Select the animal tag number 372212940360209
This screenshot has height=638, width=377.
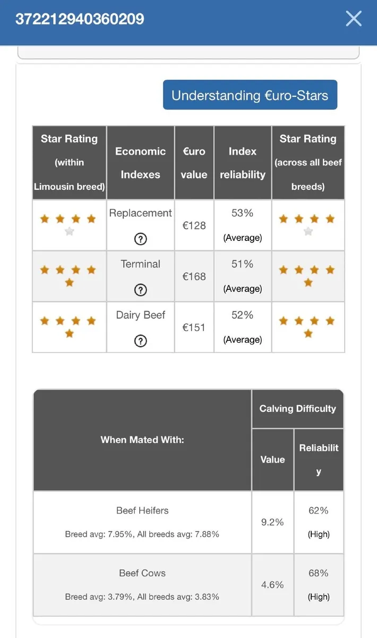(80, 19)
